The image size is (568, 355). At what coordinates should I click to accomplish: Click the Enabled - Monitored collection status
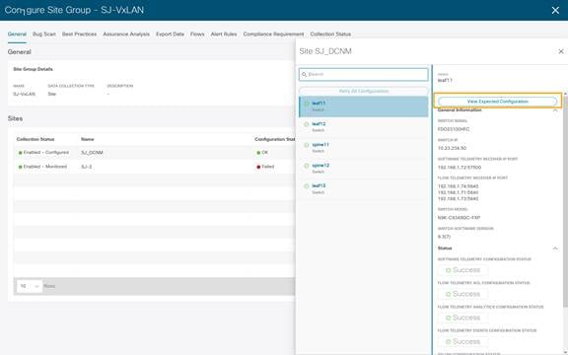click(42, 167)
